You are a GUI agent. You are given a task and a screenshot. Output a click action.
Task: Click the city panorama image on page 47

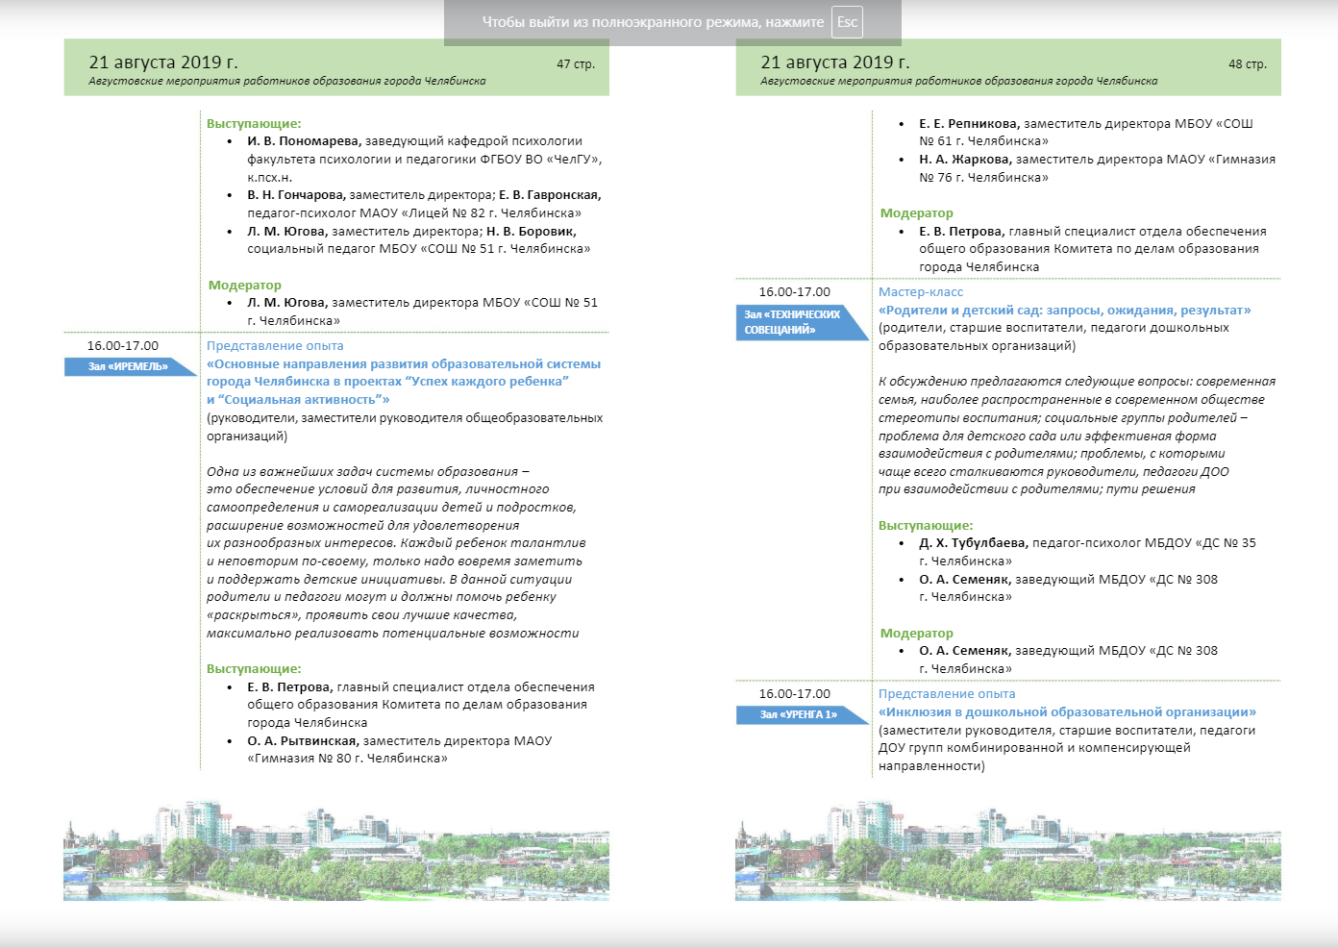(x=336, y=850)
